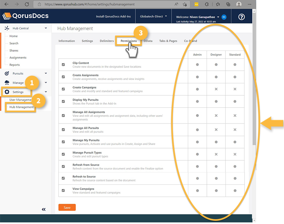The height and width of the screenshot is (224, 284).
Task: Click the yellow extension icon in toolbar
Action: [196, 4]
